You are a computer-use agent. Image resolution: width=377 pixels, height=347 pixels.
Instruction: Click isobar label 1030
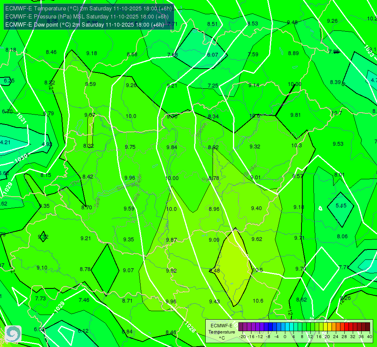pyautogui.click(x=22, y=158)
